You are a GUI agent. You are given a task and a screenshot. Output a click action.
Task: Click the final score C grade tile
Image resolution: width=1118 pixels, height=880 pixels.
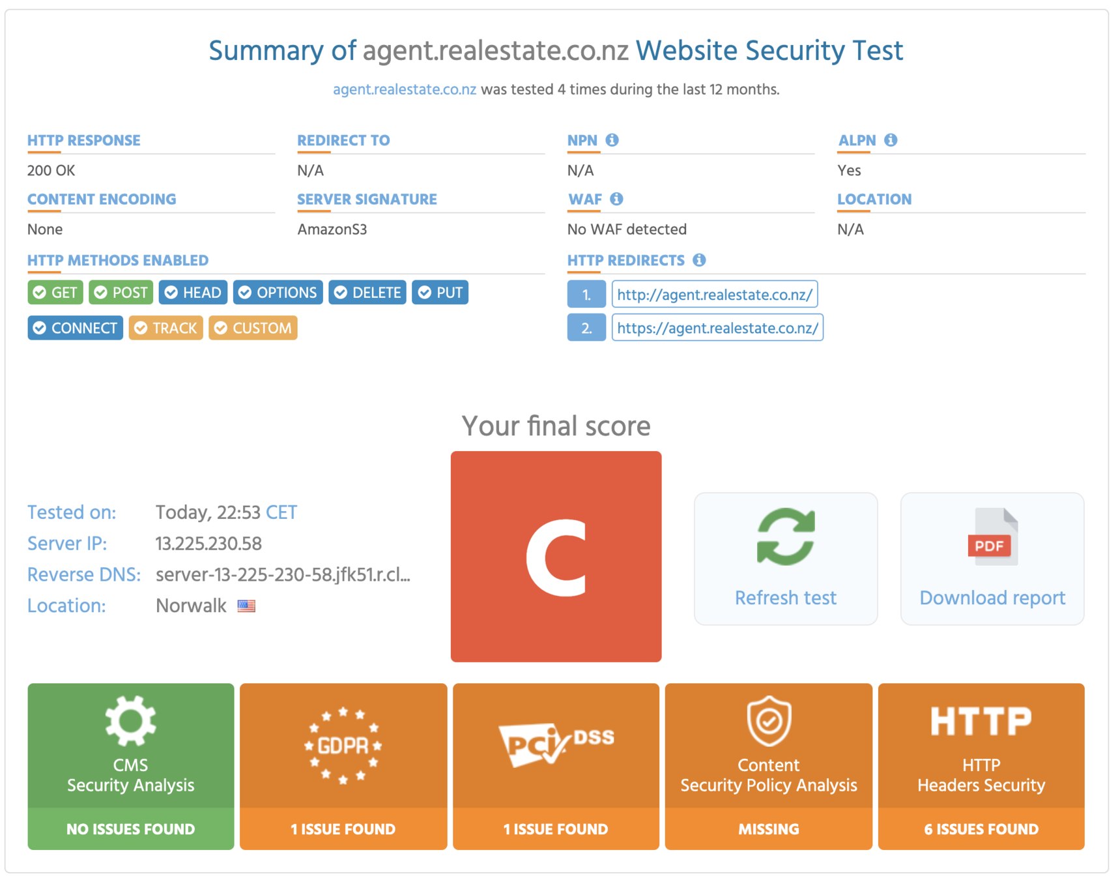pyautogui.click(x=556, y=557)
